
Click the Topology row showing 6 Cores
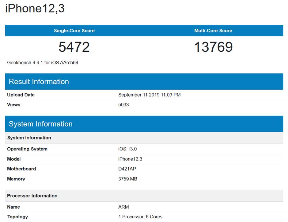tap(141, 216)
